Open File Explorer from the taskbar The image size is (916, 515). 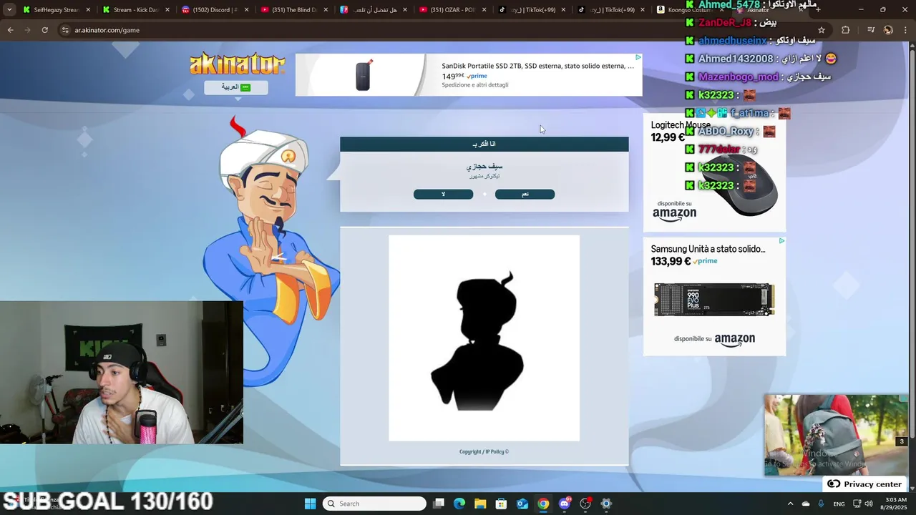[x=480, y=504]
